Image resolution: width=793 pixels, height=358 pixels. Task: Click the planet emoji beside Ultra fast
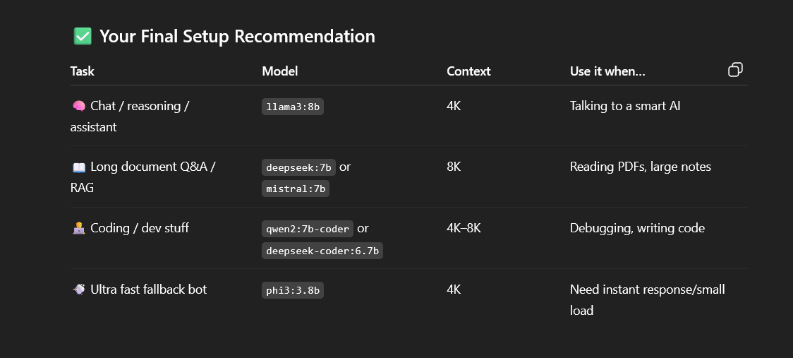[x=78, y=290]
